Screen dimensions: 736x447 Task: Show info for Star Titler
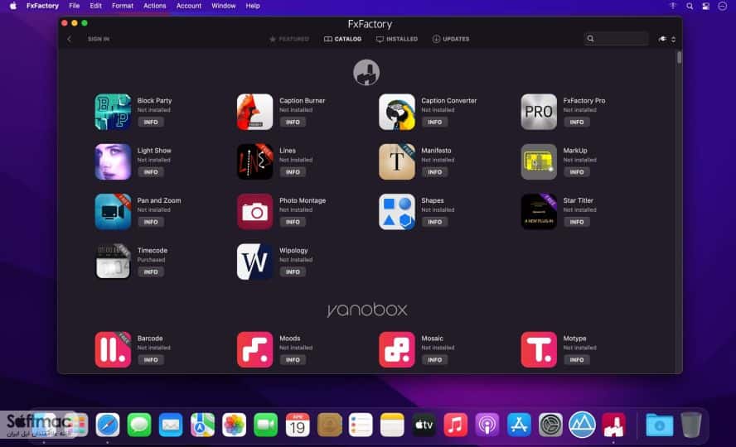pos(576,222)
